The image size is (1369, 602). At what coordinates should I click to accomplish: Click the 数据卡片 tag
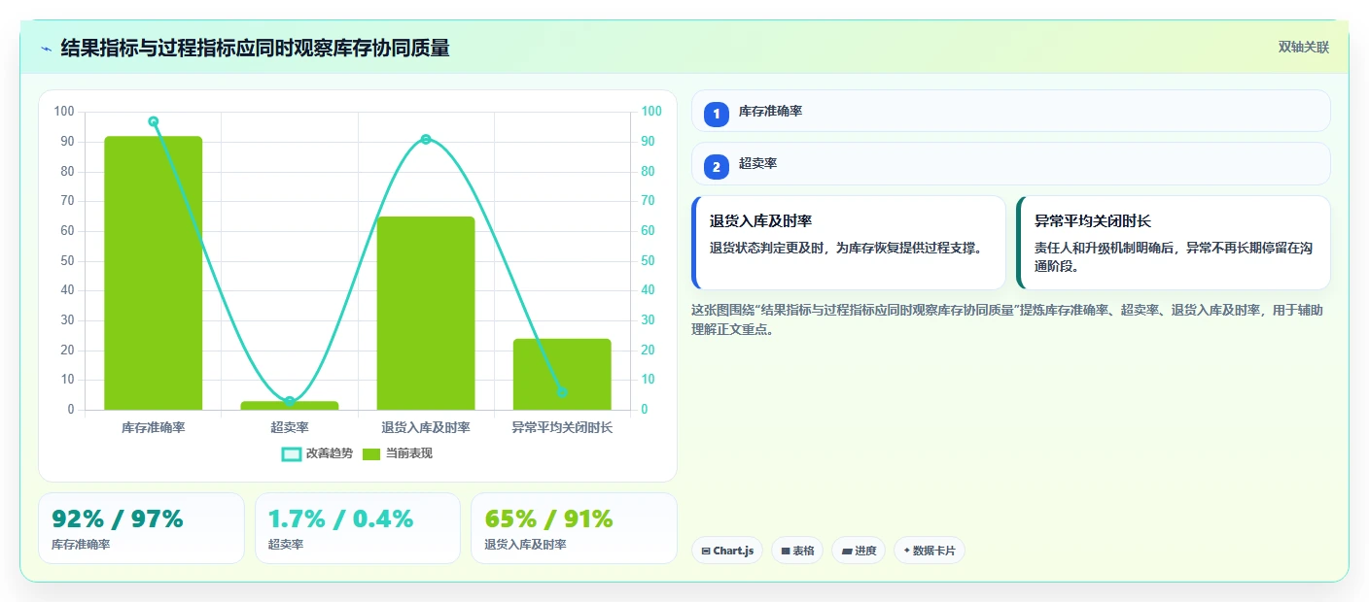(930, 551)
